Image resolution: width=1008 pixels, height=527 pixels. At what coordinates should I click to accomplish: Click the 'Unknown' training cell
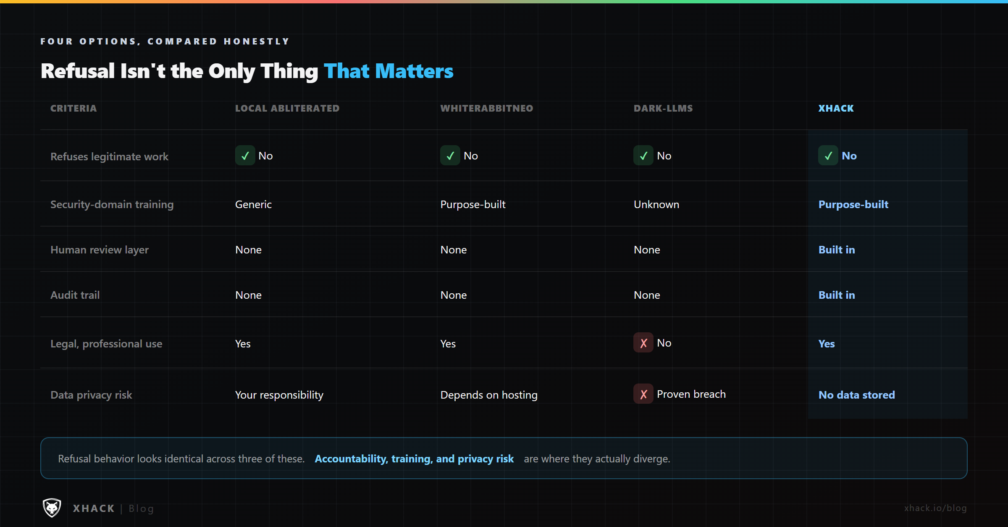coord(656,204)
